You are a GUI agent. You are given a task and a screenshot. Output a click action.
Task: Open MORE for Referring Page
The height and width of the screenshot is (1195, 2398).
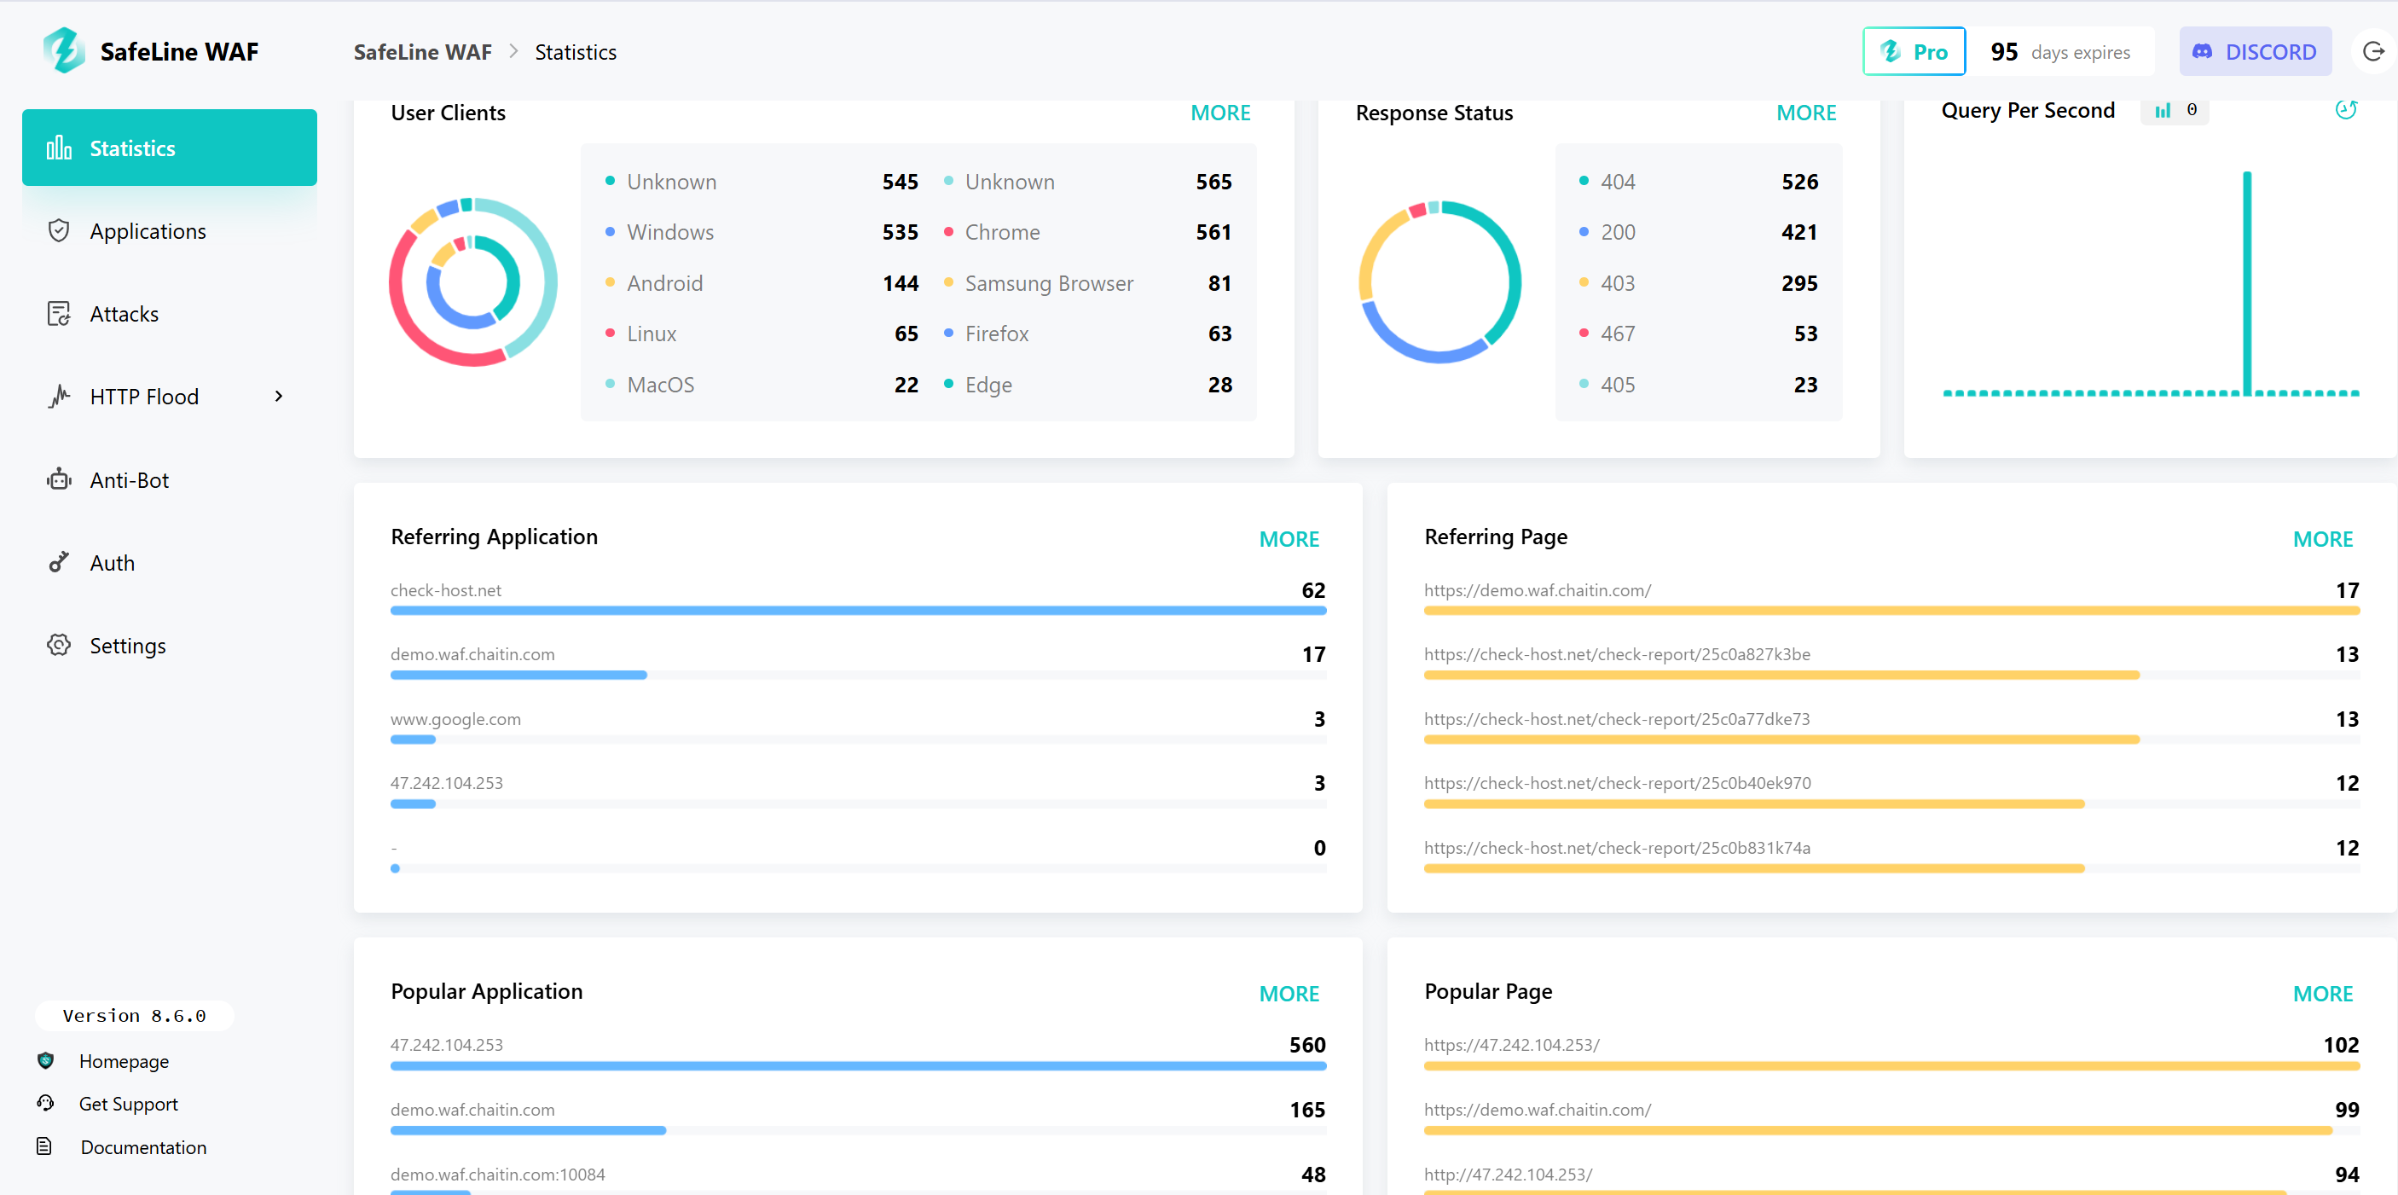click(x=2321, y=538)
